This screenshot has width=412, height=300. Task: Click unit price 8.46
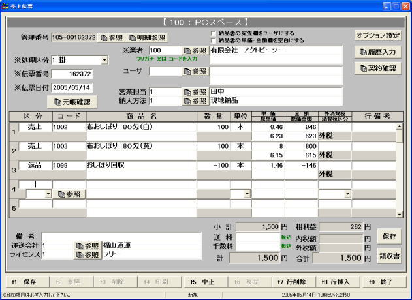coord(268,127)
